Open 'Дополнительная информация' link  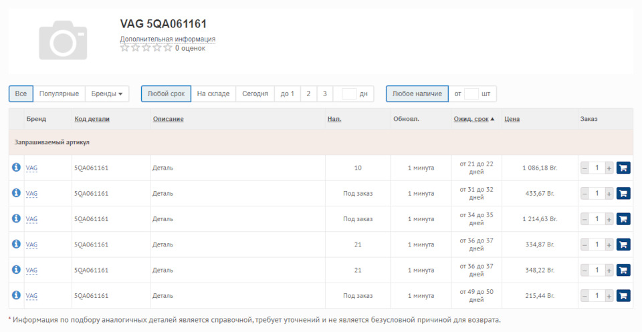[167, 39]
